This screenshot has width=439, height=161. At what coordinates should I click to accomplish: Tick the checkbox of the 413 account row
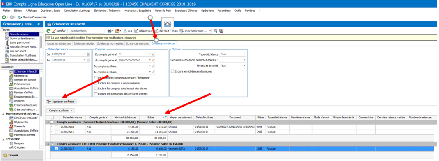57,132
